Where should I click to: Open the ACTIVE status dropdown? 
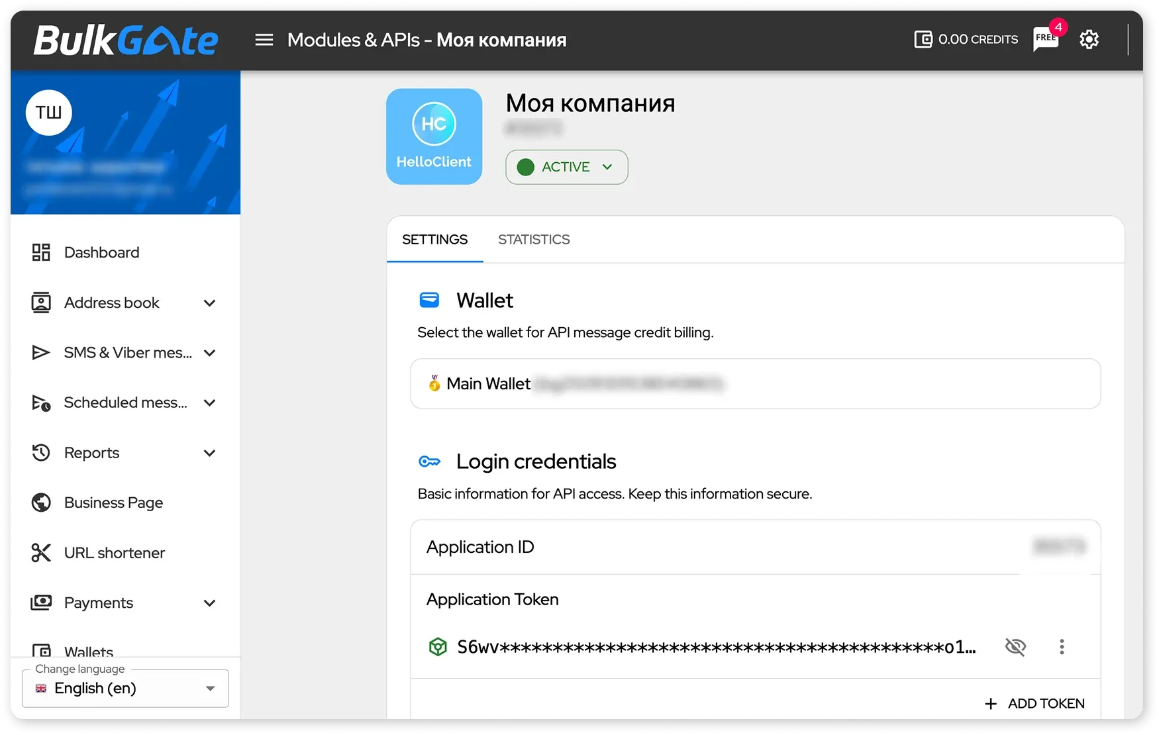tap(566, 167)
